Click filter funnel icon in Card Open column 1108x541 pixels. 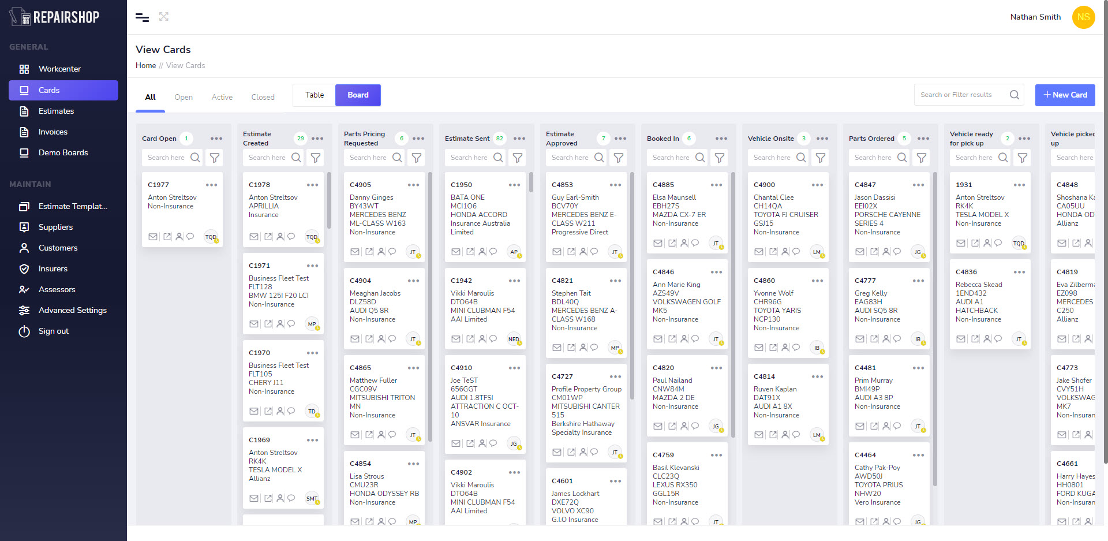(x=215, y=158)
